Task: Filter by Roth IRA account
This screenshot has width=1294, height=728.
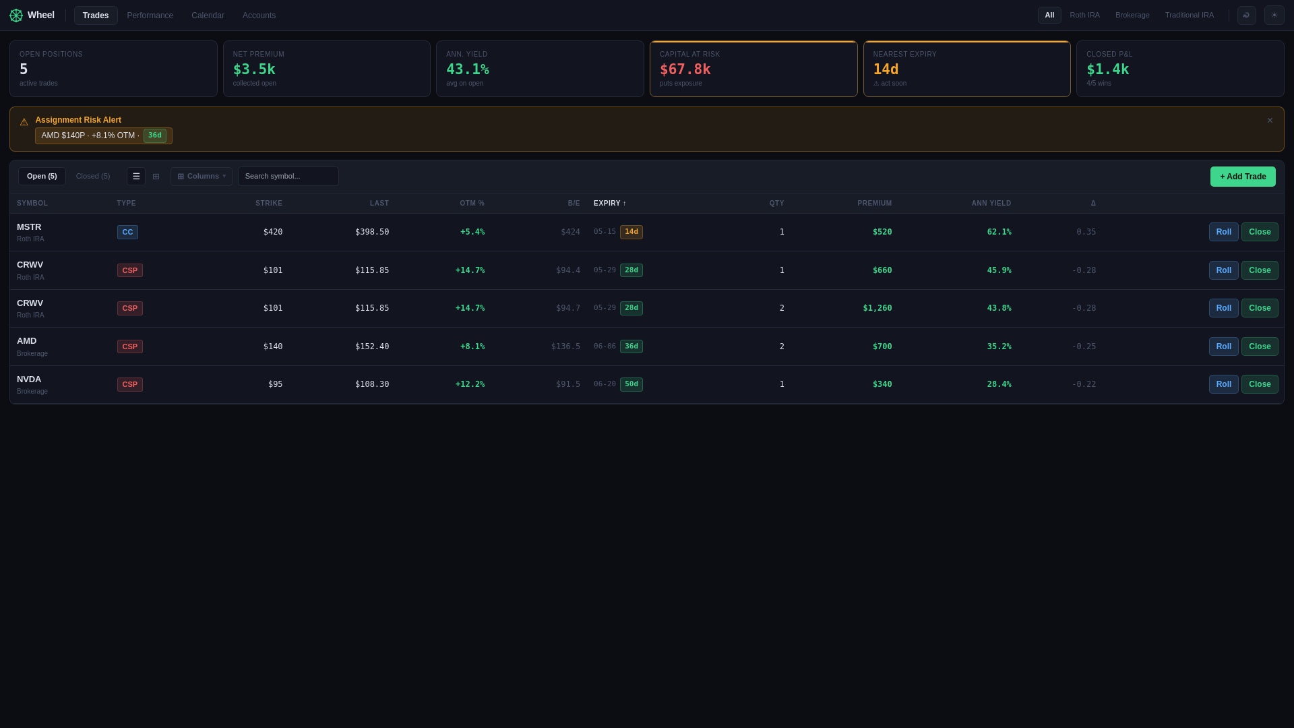Action: pyautogui.click(x=1084, y=16)
